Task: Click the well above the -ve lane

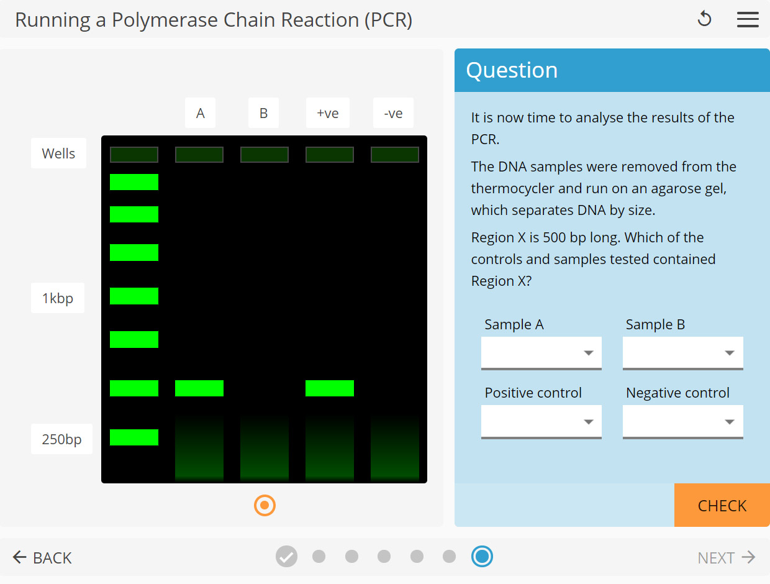Action: [395, 155]
